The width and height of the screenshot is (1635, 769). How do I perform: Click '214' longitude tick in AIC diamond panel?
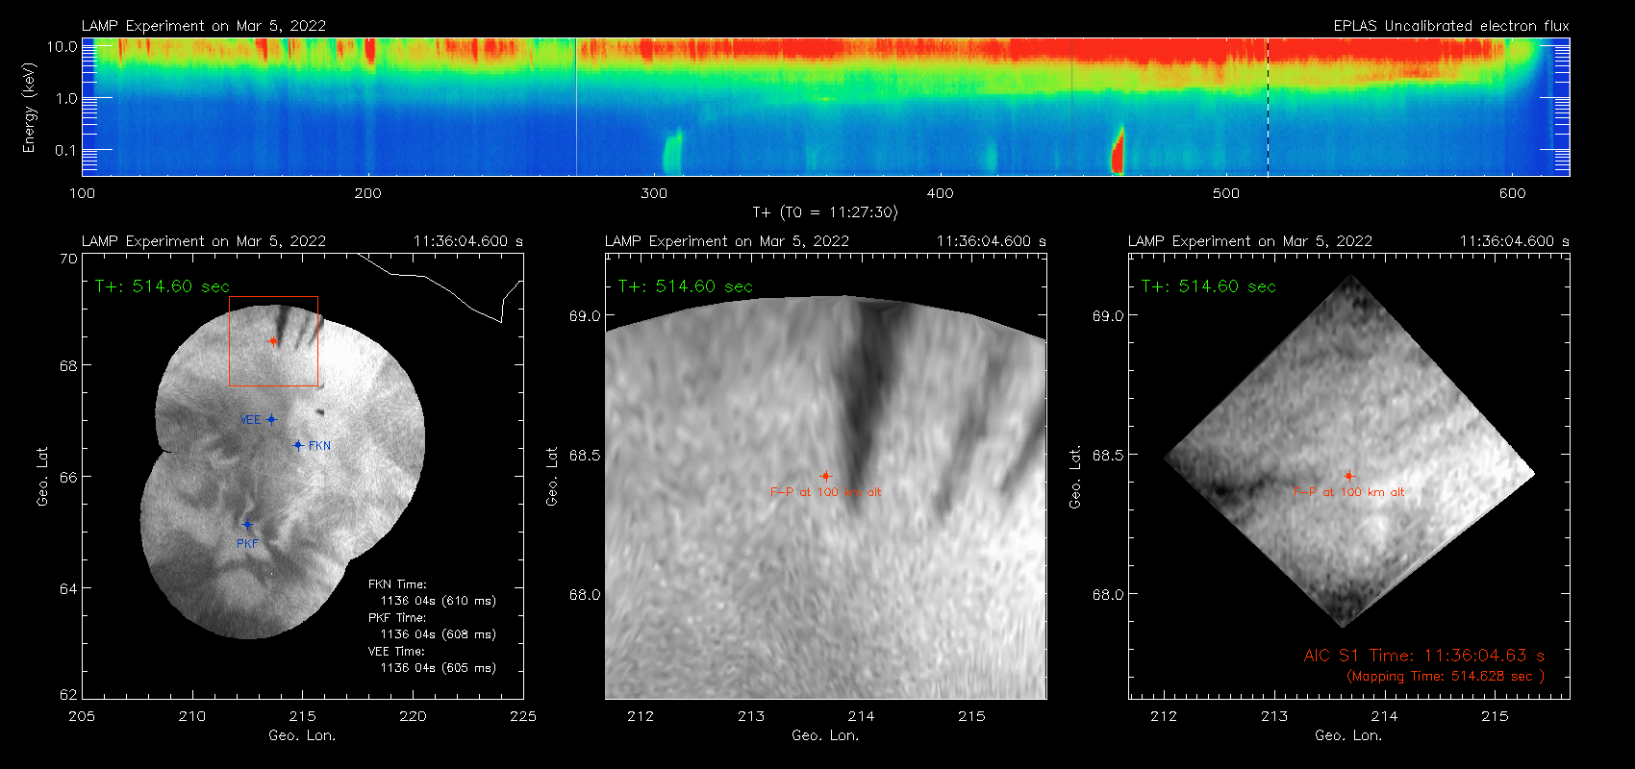pyautogui.click(x=1385, y=716)
